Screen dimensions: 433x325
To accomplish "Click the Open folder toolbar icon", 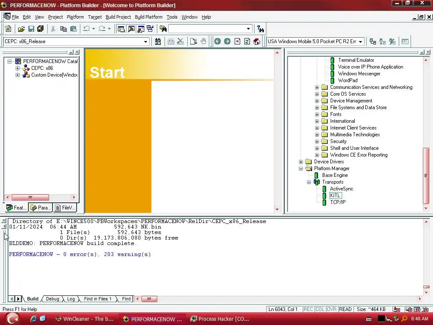I will click(21, 29).
